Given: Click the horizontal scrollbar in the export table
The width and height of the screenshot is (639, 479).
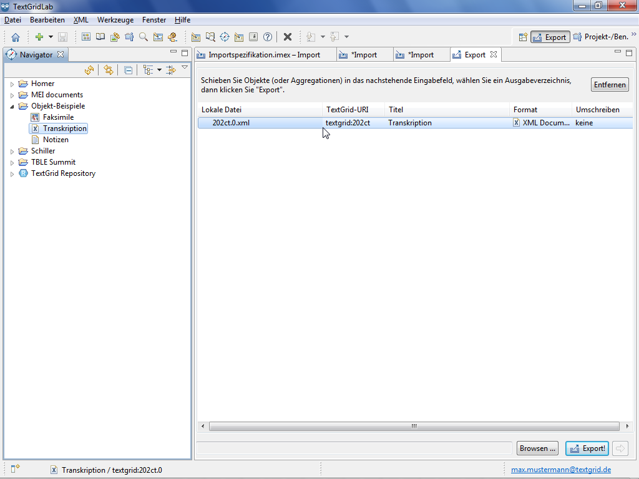Looking at the screenshot, I should [413, 427].
